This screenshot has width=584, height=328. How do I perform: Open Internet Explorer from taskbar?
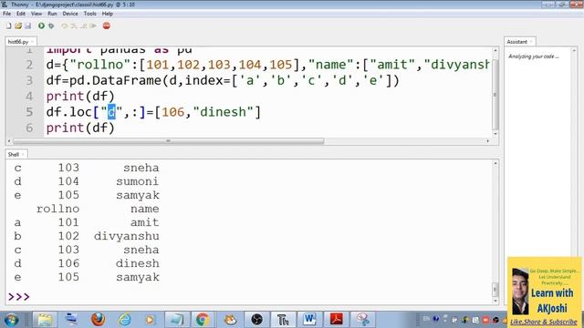click(x=124, y=320)
